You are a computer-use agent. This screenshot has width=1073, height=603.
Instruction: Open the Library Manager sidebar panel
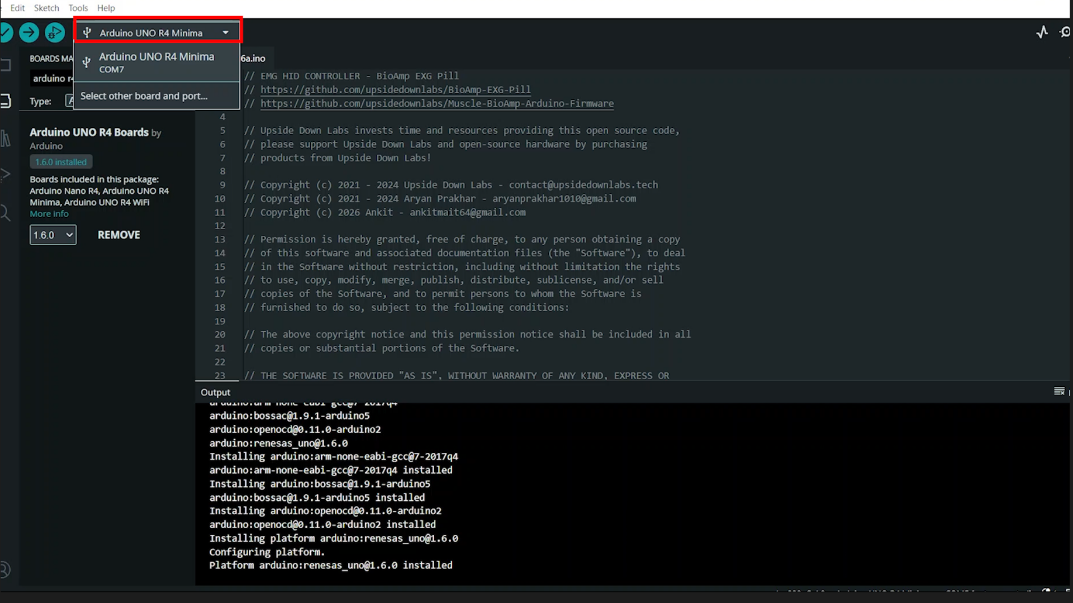coord(6,138)
